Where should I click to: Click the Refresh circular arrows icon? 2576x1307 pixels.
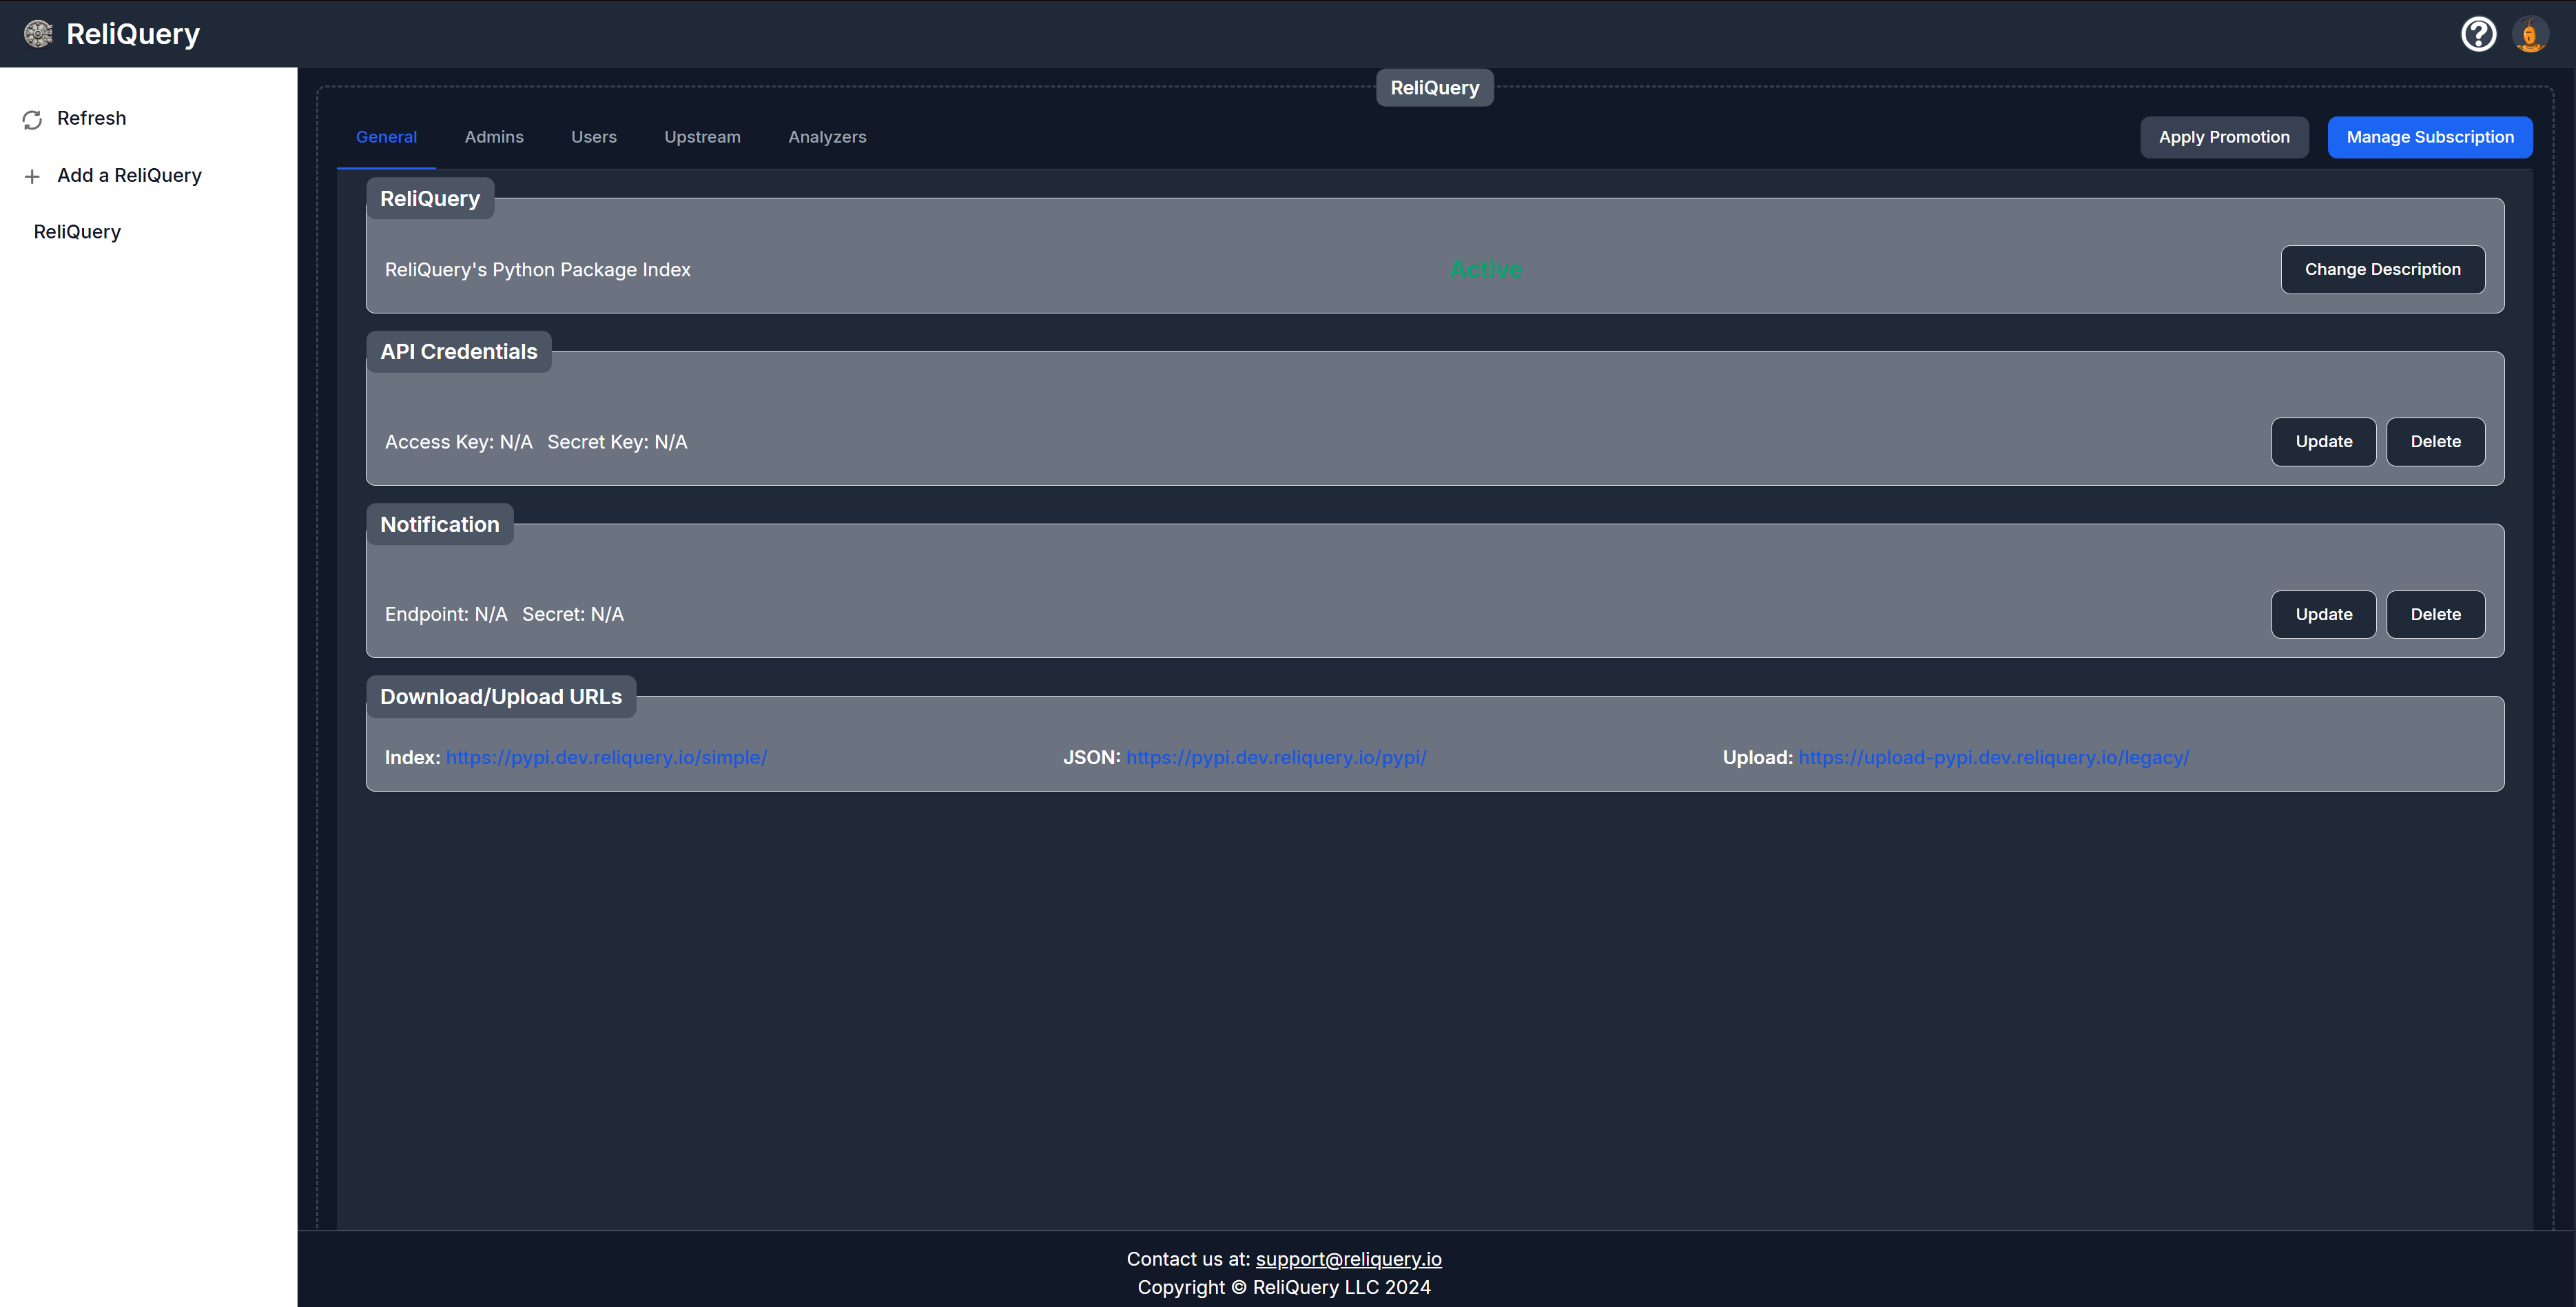(x=32, y=120)
